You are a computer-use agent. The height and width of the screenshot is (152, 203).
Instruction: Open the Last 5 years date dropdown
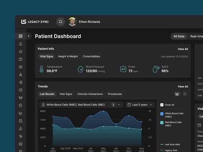point(140,105)
